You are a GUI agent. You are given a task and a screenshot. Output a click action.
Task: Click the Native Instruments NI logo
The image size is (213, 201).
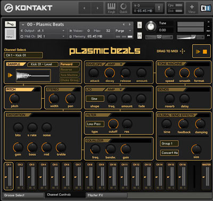coord(206,8)
